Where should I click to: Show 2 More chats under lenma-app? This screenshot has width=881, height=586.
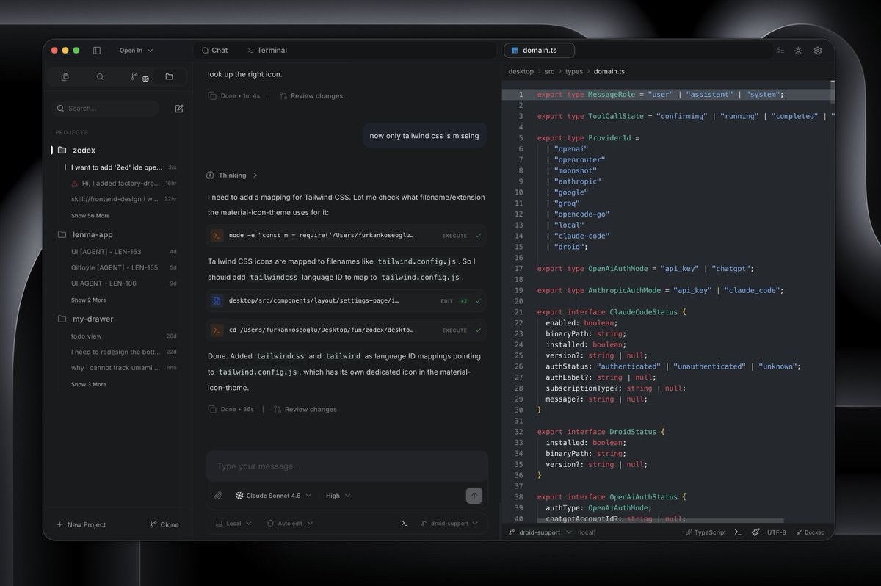coord(89,300)
